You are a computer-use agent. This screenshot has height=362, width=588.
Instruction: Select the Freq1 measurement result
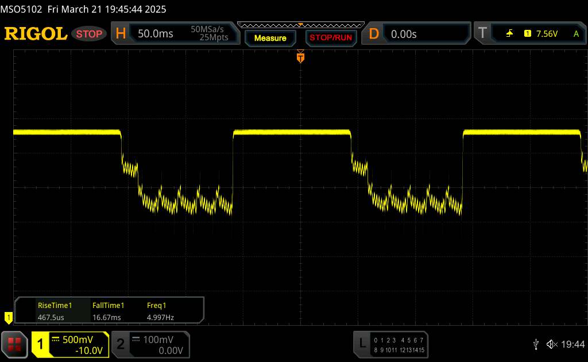[x=160, y=311]
